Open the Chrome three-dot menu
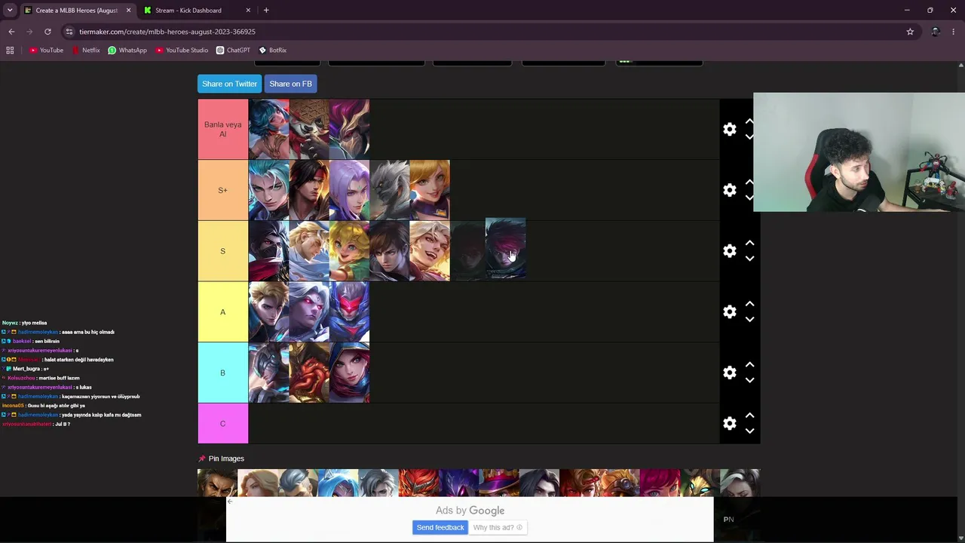965x543 pixels. (954, 32)
